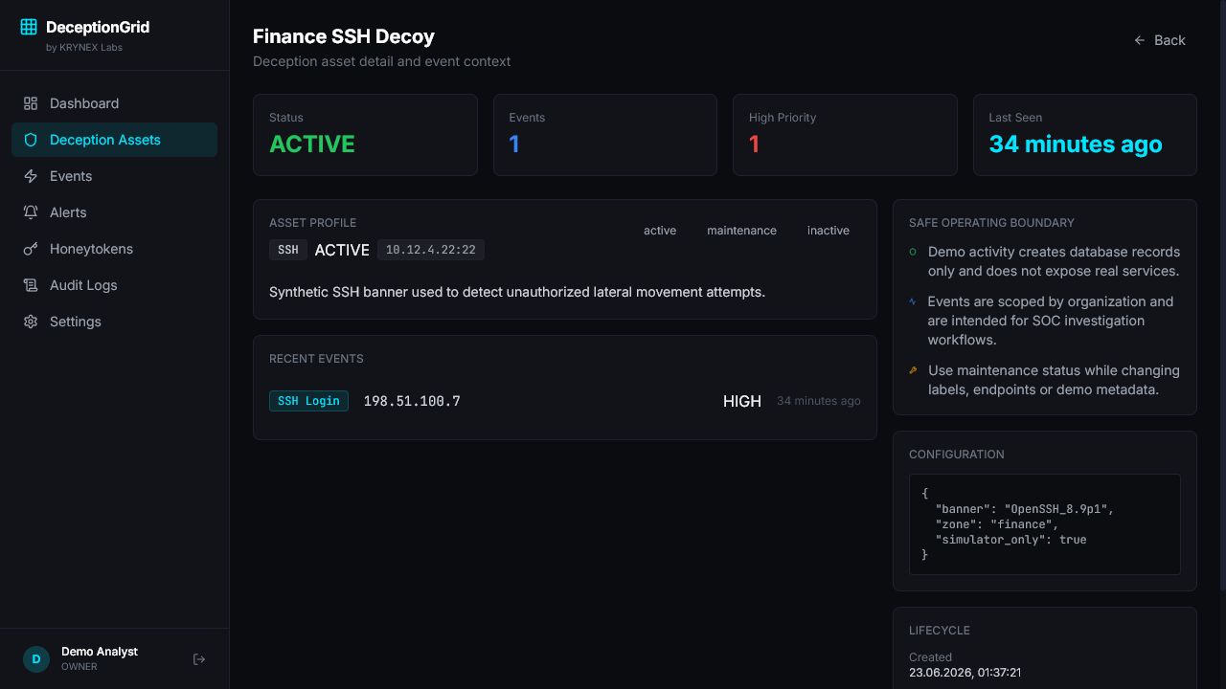
Task: Click inside the configuration JSON block
Action: [x=1045, y=524]
